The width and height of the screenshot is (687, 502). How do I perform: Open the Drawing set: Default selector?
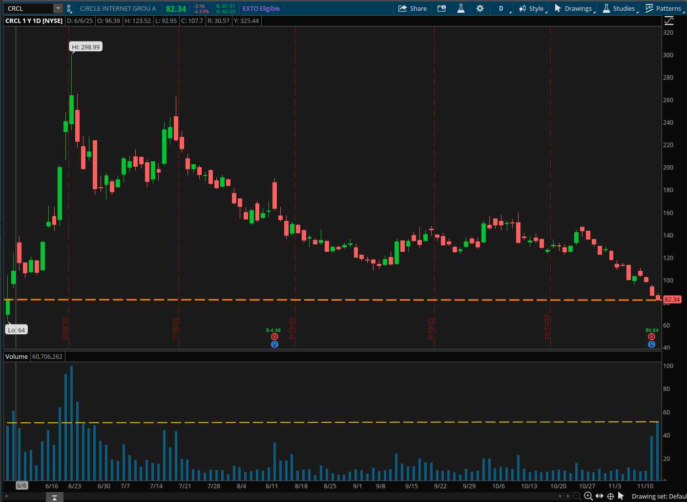click(x=659, y=496)
